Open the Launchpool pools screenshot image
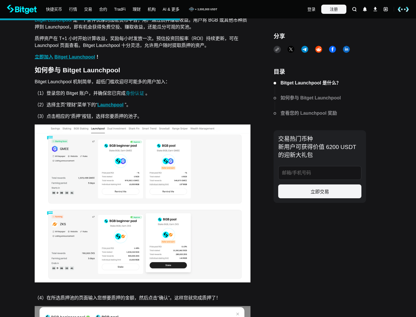Image resolution: width=416 pixels, height=317 pixels. coord(142,203)
